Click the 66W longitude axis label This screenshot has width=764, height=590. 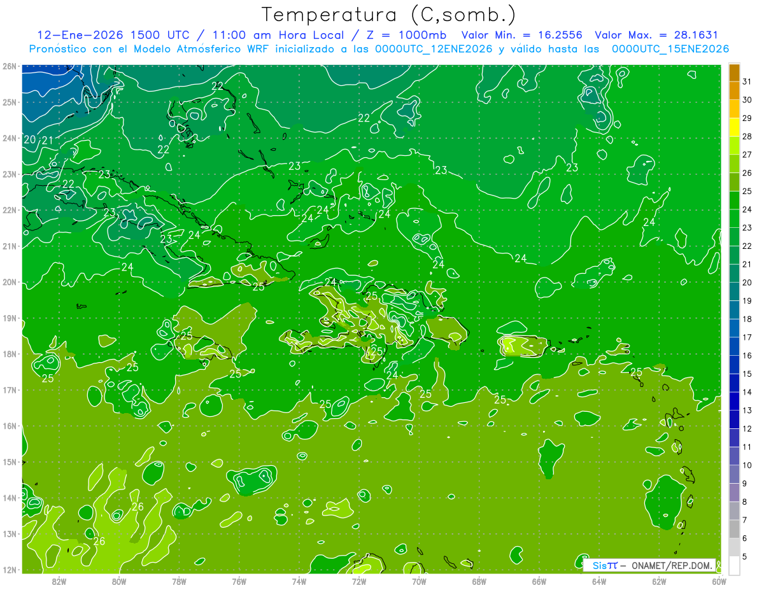(539, 581)
